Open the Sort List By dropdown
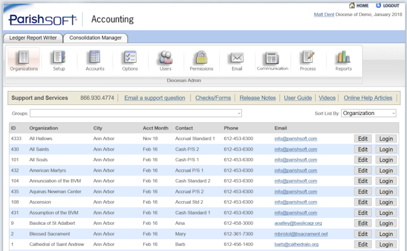The image size is (407, 251). click(x=368, y=113)
